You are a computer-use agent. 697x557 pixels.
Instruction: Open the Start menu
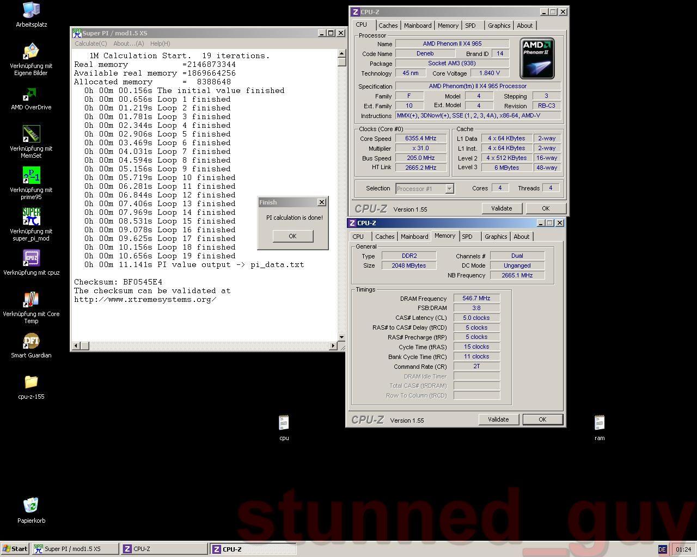point(15,549)
